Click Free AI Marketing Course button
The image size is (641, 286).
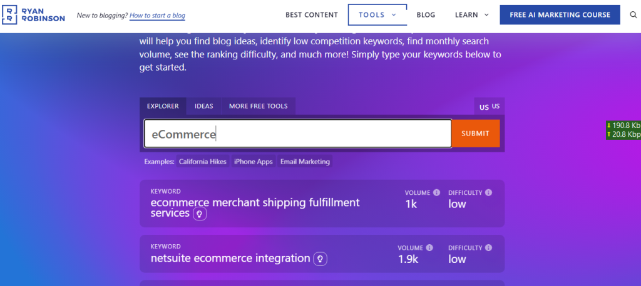(560, 15)
